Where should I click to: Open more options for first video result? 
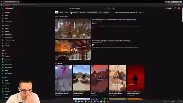[x=143, y=20]
